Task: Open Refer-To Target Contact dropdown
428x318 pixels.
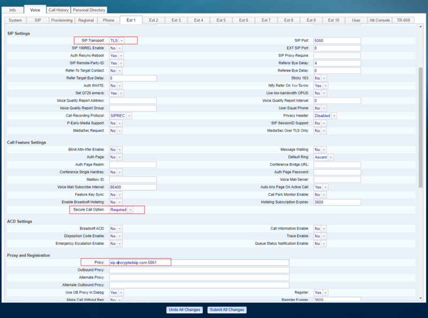Action: pos(116,71)
